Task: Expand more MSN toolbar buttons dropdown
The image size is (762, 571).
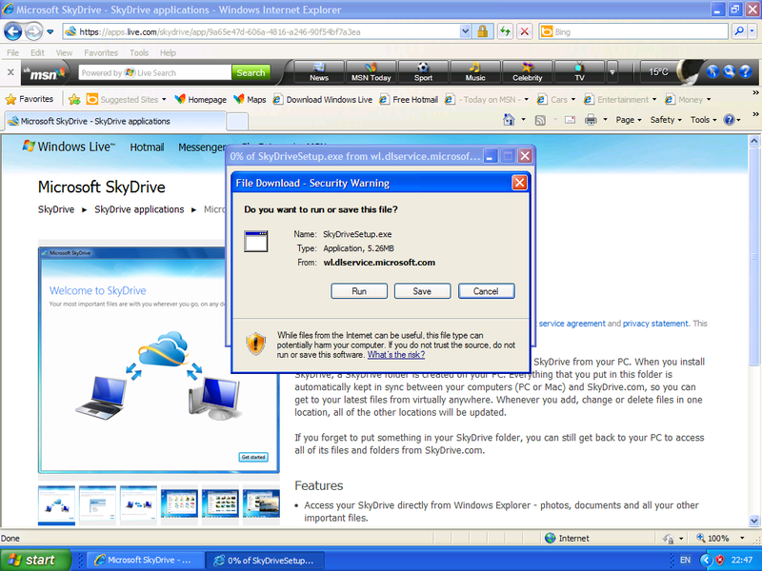Action: [612, 72]
